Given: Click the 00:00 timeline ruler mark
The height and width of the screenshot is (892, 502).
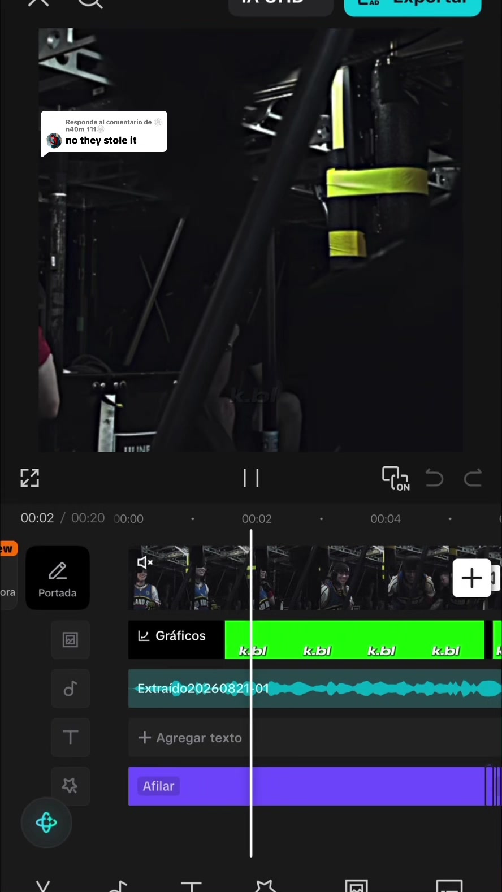Looking at the screenshot, I should point(128,519).
